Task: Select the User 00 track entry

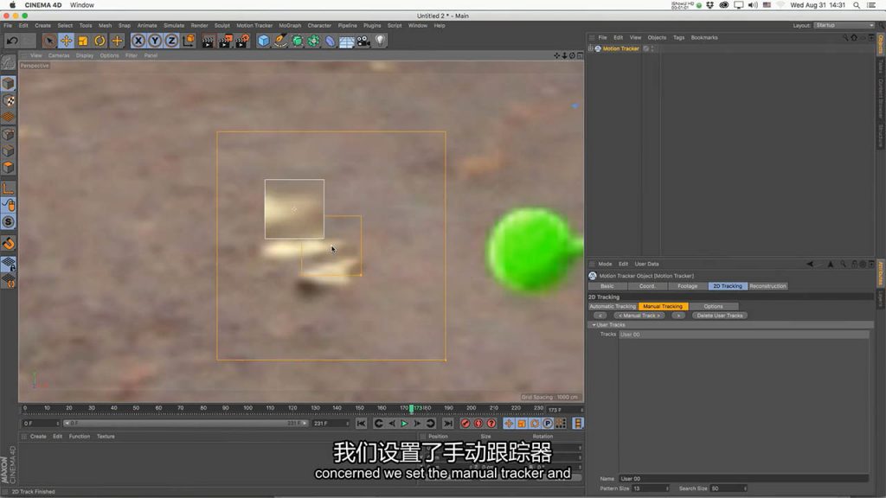Action: point(743,335)
